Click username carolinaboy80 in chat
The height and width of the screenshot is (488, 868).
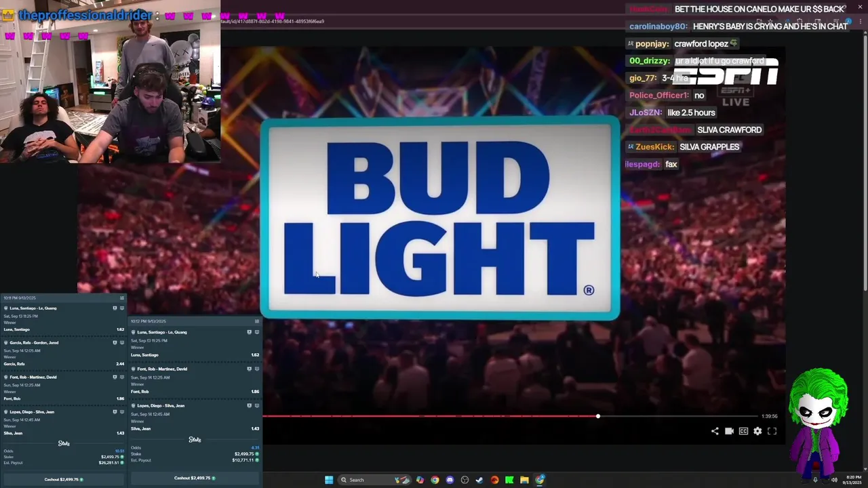tap(658, 26)
